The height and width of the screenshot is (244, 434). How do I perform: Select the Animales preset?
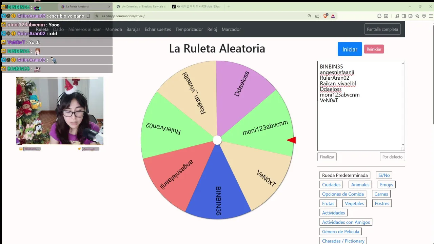click(360, 185)
